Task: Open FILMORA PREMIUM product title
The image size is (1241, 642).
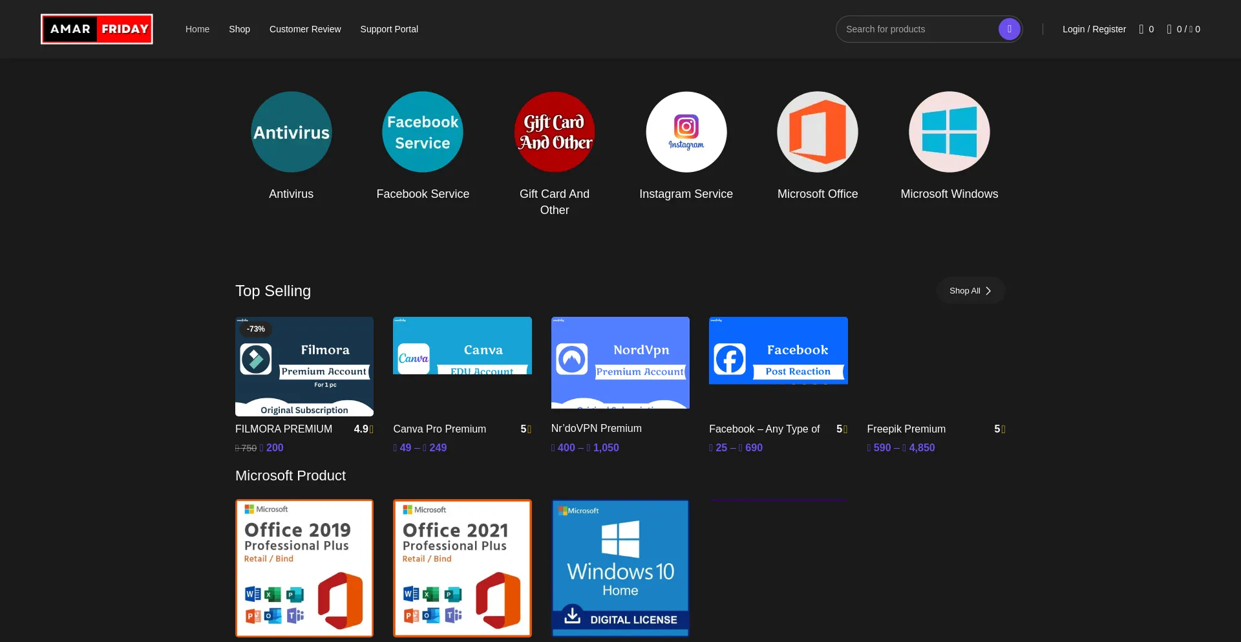Action: 284,429
